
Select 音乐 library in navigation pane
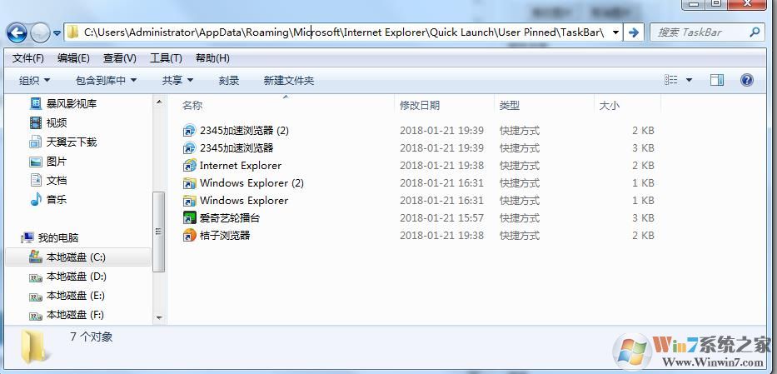[x=57, y=200]
